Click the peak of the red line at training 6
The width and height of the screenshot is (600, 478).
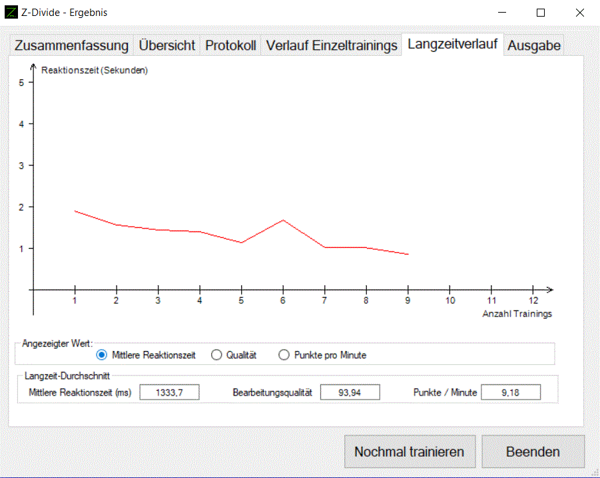point(283,220)
